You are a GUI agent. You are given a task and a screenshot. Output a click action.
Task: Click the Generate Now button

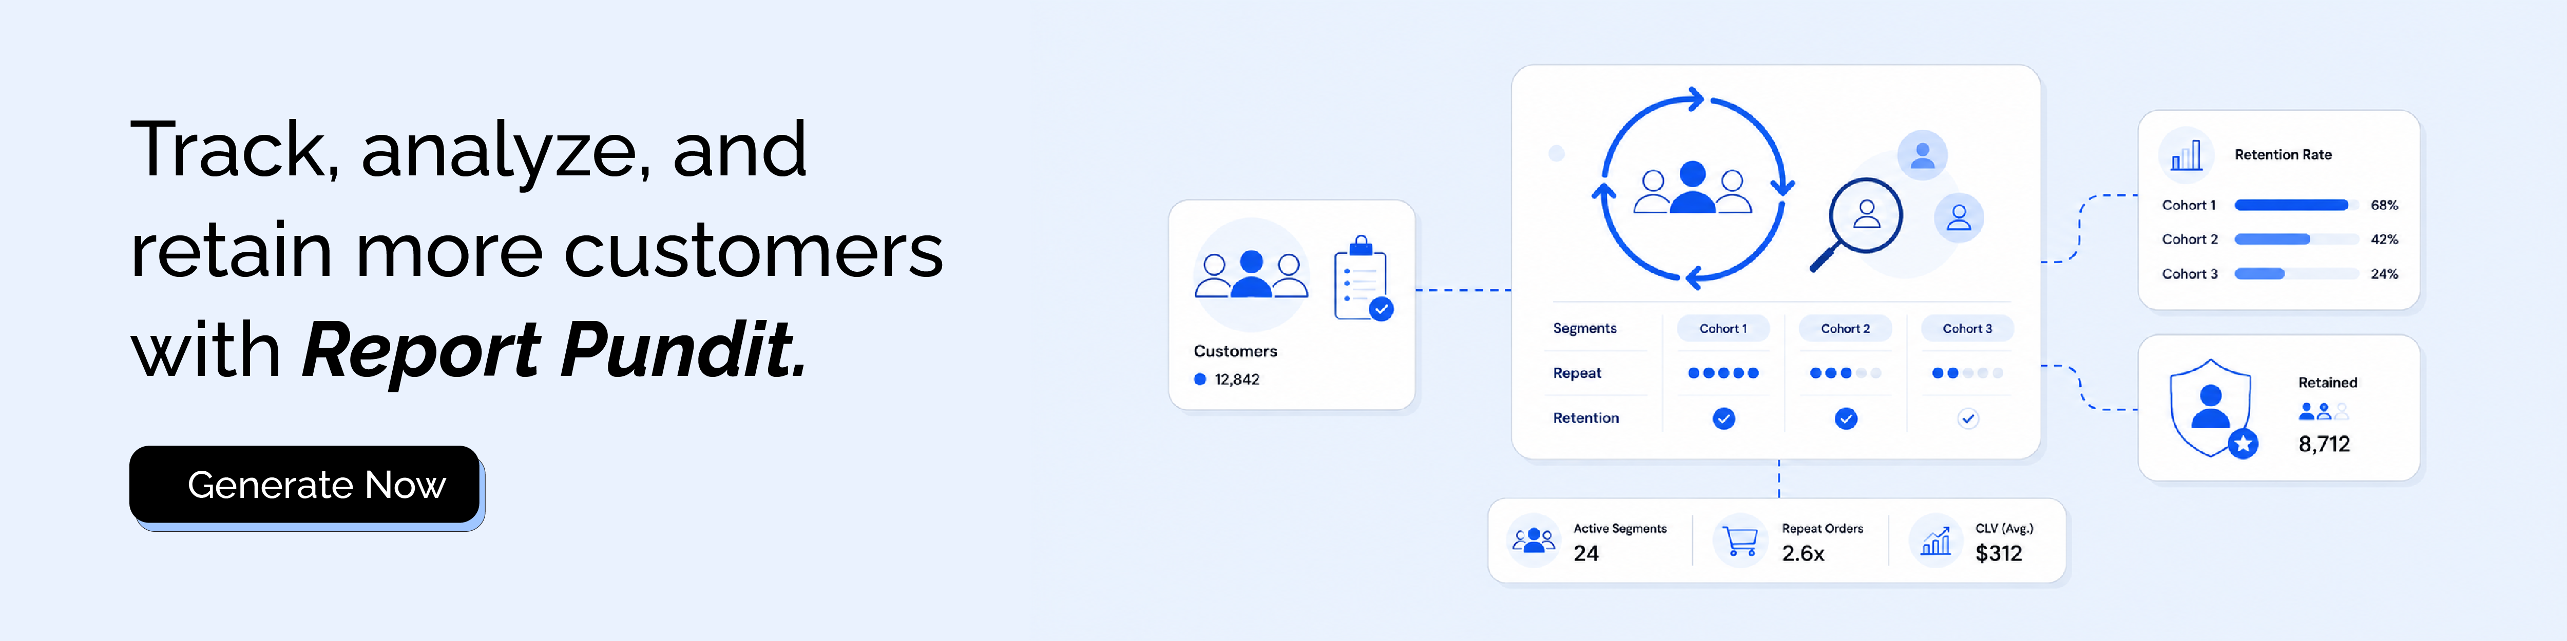[305, 485]
